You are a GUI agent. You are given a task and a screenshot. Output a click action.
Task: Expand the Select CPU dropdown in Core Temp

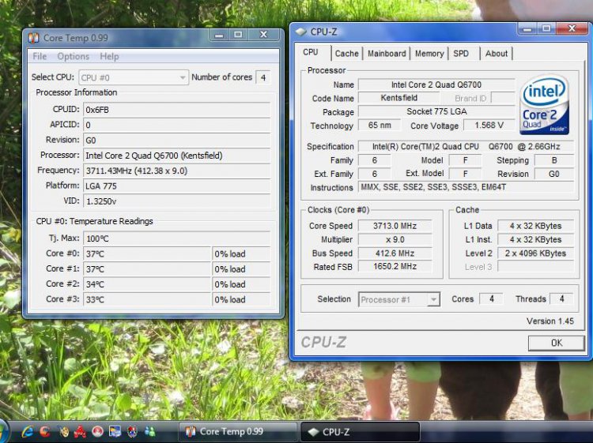coord(134,77)
